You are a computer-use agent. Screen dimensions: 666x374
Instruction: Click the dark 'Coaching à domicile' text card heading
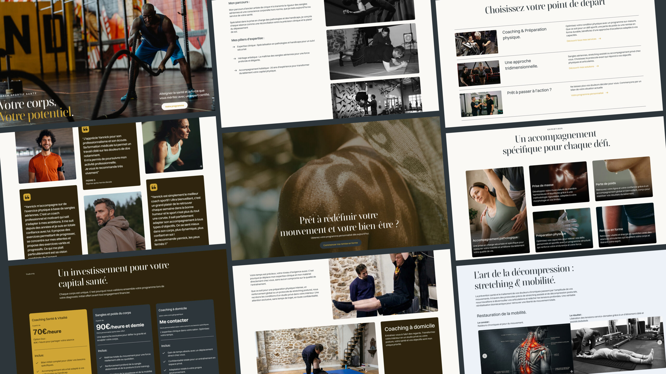pos(409,327)
